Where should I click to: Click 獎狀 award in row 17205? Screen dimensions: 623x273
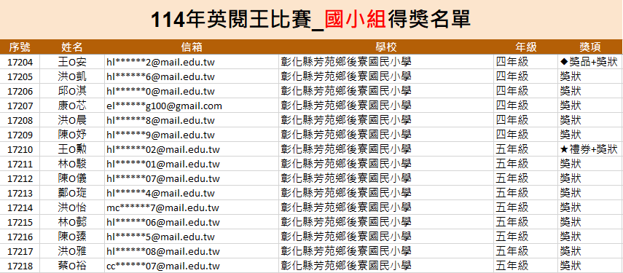pyautogui.click(x=571, y=76)
